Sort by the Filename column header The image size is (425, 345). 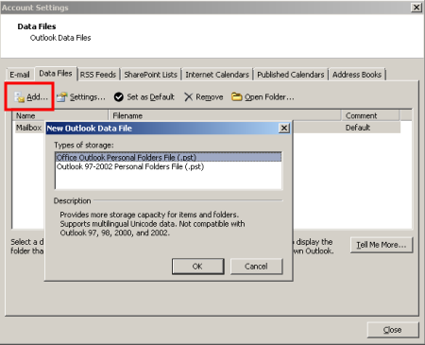coord(225,115)
